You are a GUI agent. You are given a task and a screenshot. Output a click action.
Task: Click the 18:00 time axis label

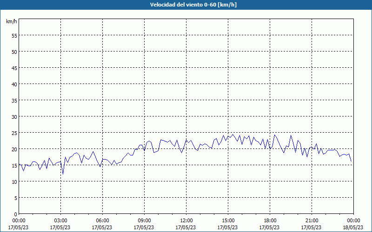[x=270, y=221]
